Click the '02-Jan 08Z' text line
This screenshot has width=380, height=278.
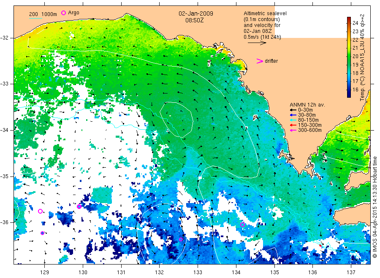coord(258,31)
